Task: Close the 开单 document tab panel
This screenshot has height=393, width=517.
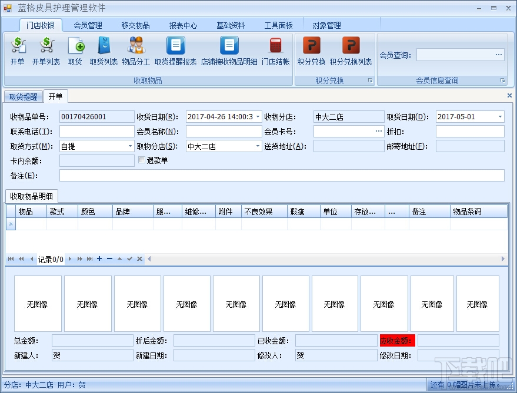Action: coord(509,96)
